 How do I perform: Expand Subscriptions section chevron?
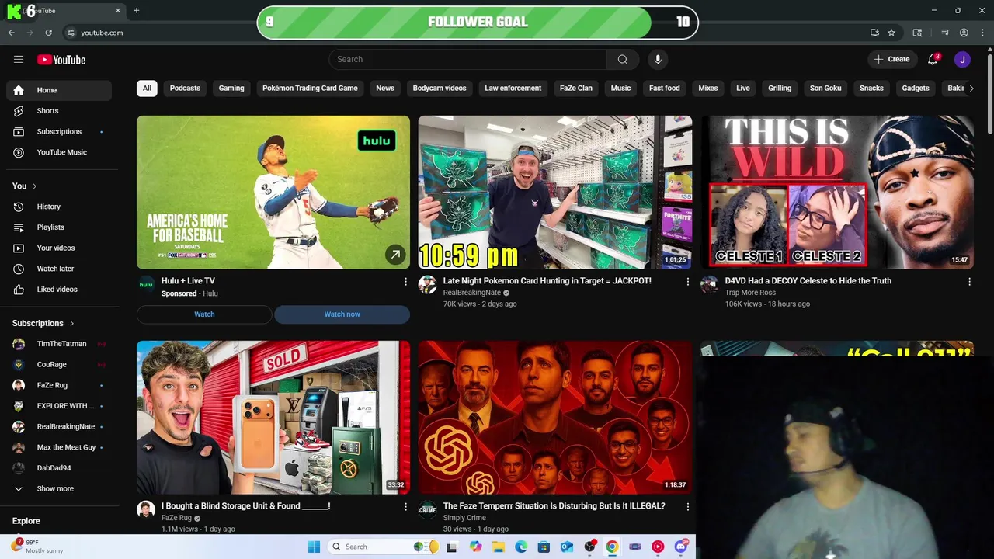(x=72, y=323)
